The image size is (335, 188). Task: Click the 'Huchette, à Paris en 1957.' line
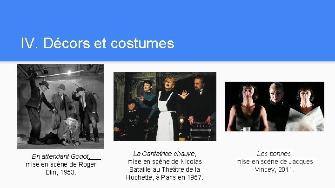pos(165,177)
